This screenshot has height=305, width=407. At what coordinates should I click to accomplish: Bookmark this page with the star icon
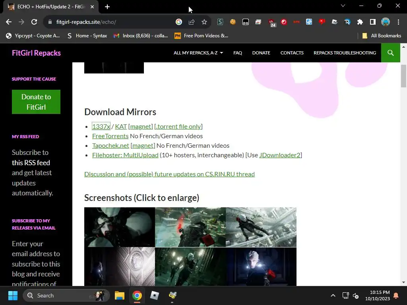[x=204, y=22]
